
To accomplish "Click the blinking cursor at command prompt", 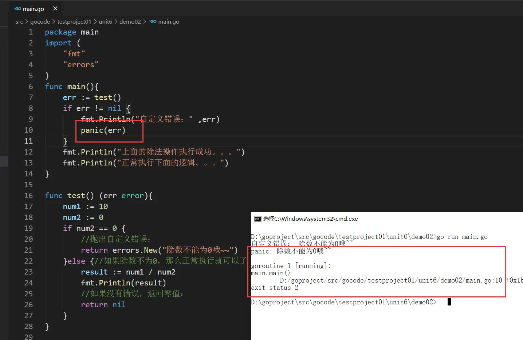I will [449, 302].
